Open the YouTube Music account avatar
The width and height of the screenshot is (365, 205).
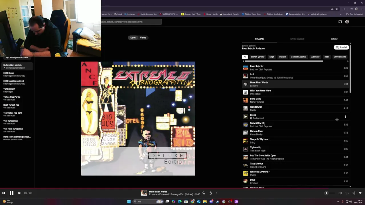click(347, 22)
